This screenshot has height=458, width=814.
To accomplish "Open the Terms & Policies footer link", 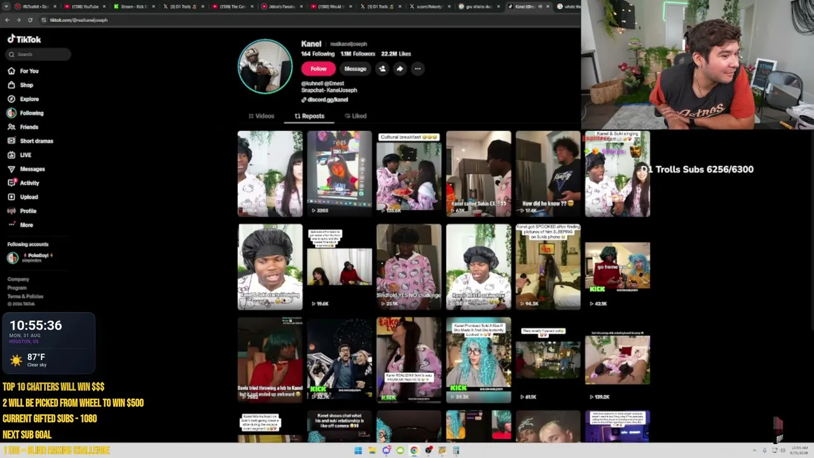I will [25, 296].
